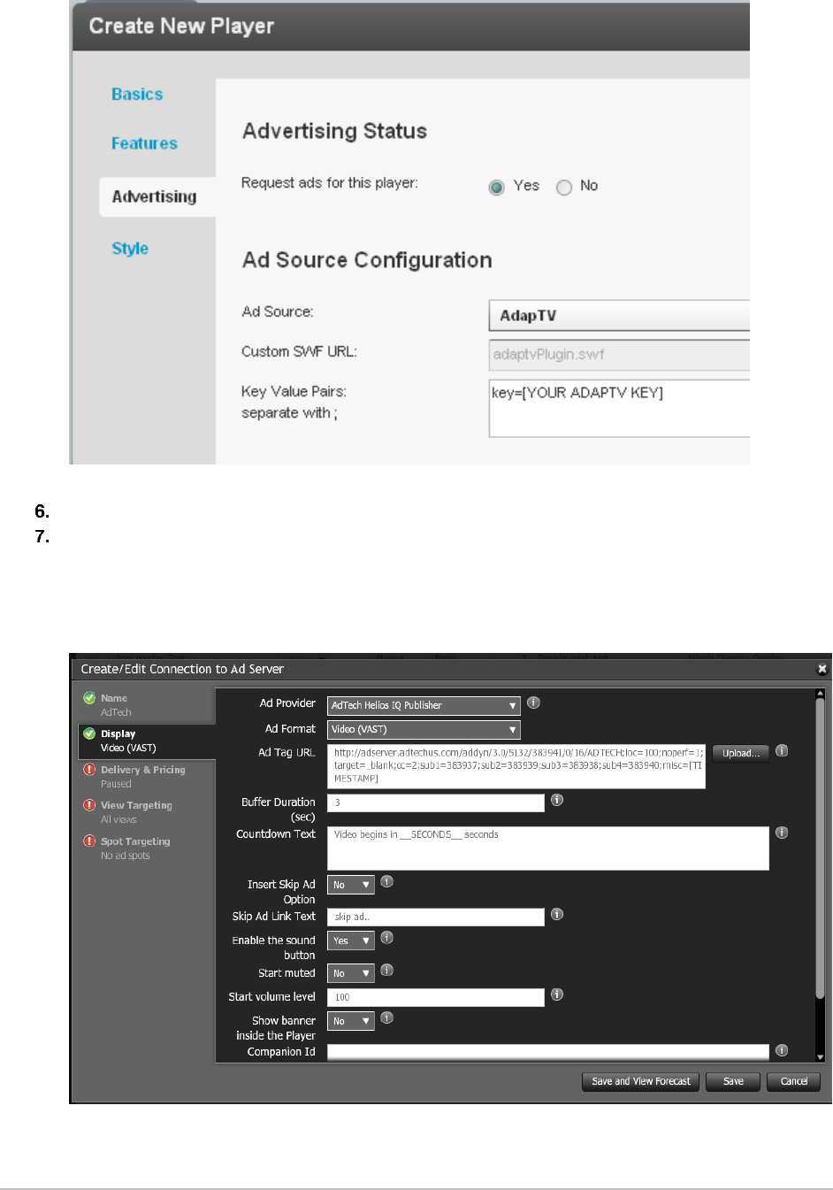Open the Ad Source dropdown showing AdapTV
The width and height of the screenshot is (833, 1190).
[x=619, y=316]
